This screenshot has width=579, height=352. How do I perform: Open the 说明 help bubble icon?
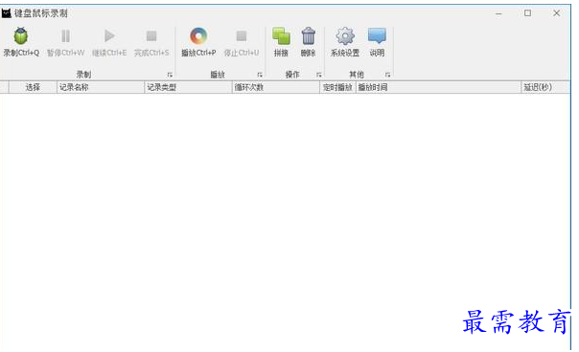pos(377,35)
